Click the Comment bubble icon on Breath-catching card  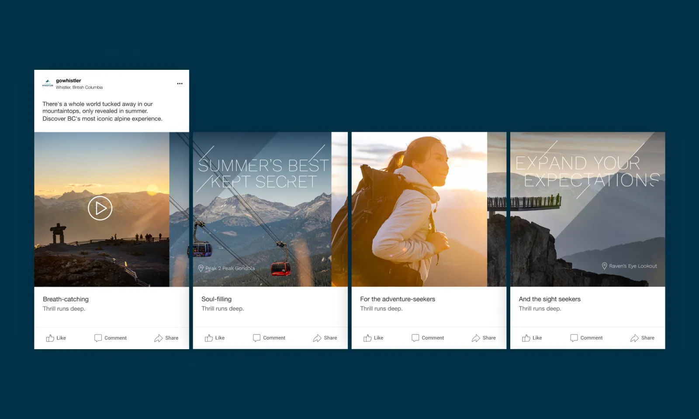[98, 338]
